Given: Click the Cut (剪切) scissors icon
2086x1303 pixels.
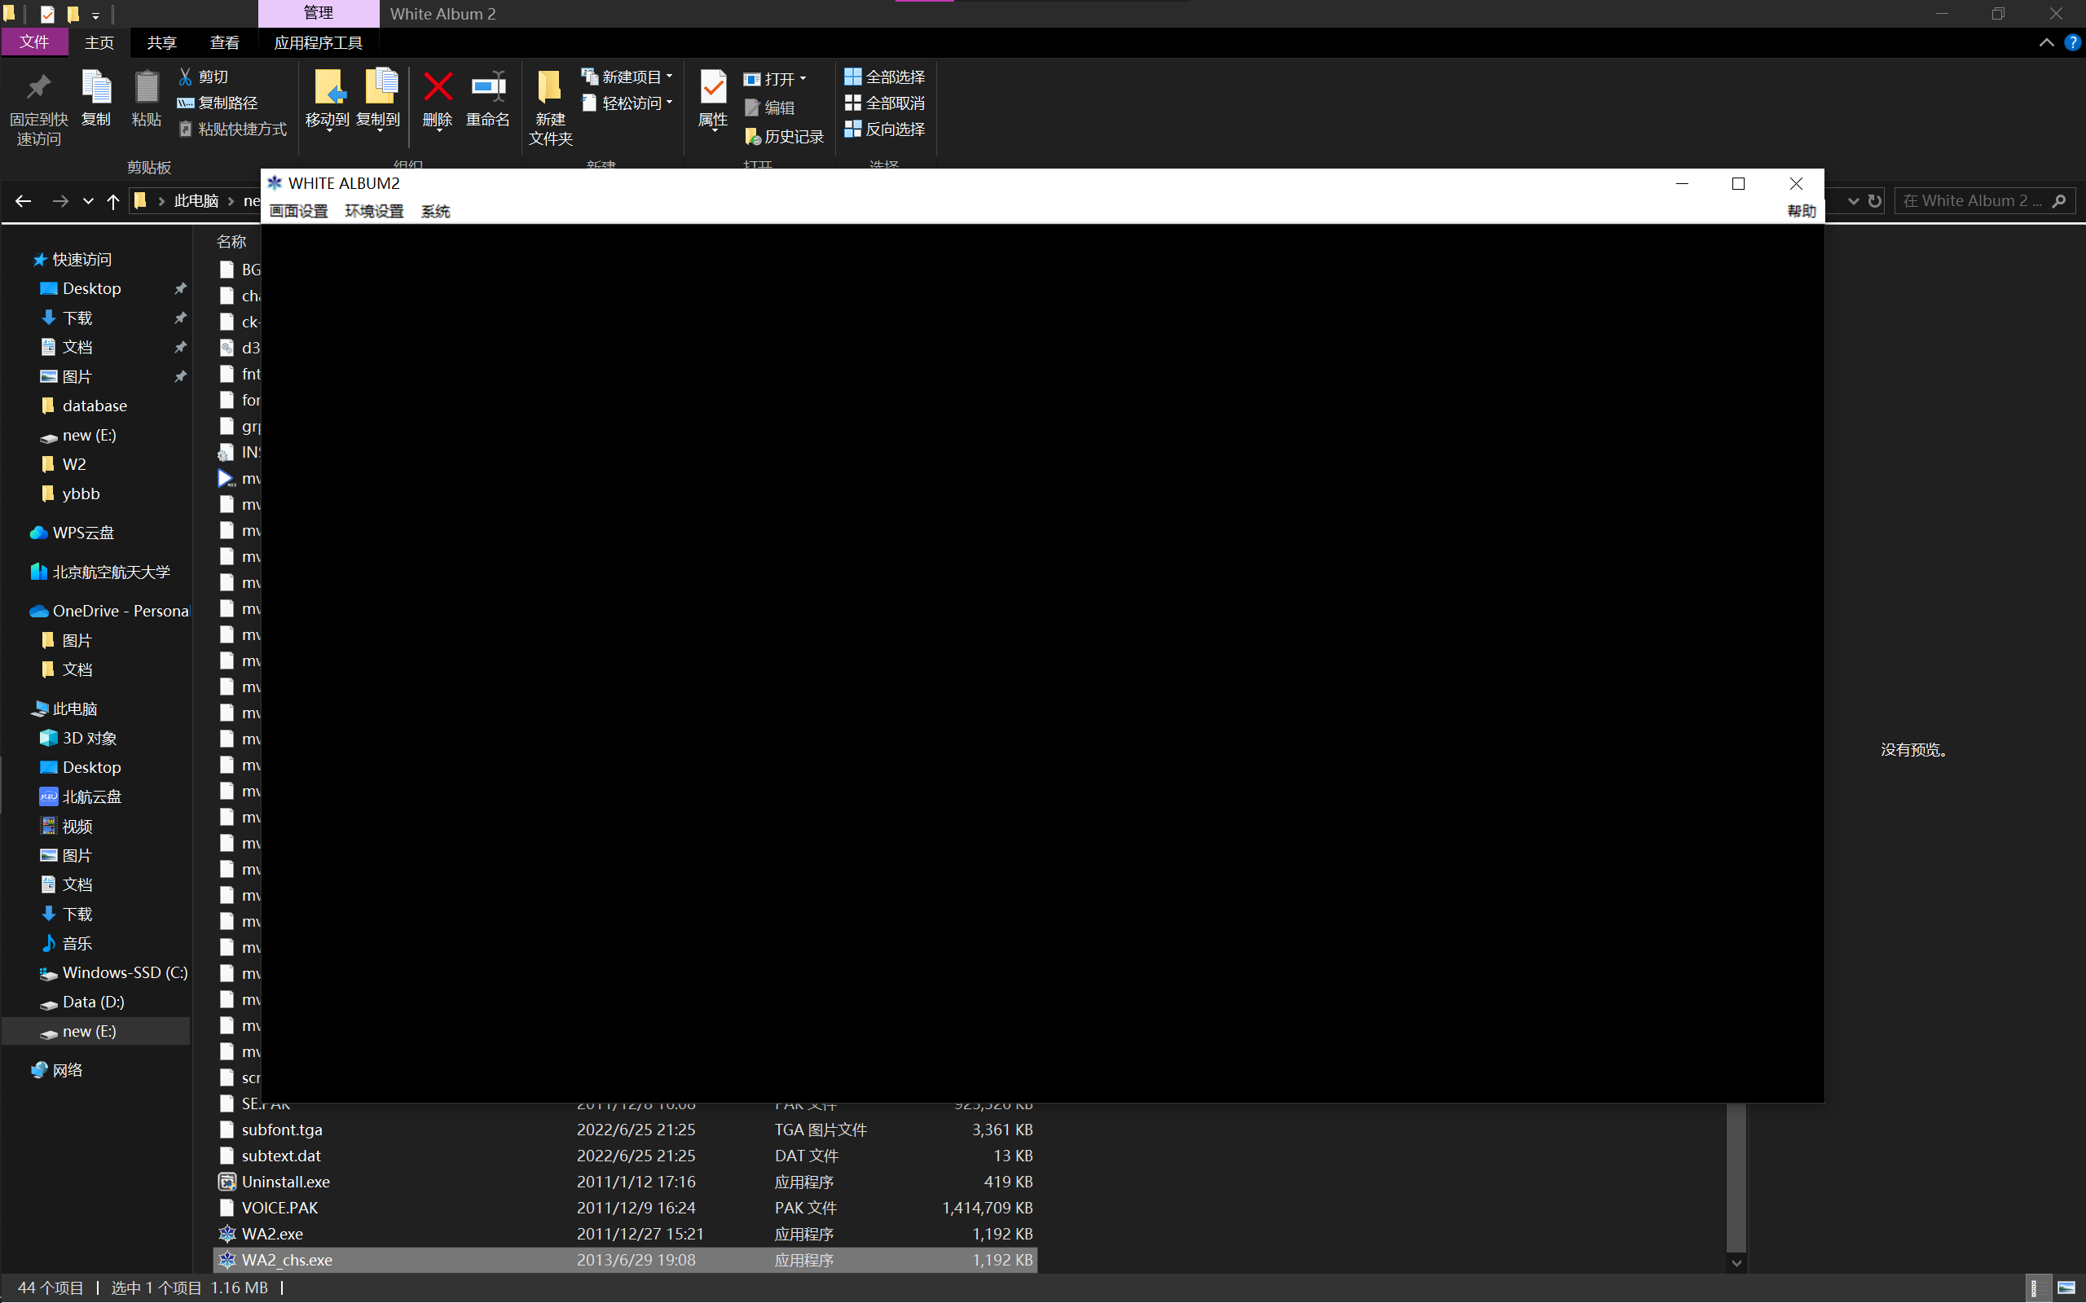Looking at the screenshot, I should [185, 77].
